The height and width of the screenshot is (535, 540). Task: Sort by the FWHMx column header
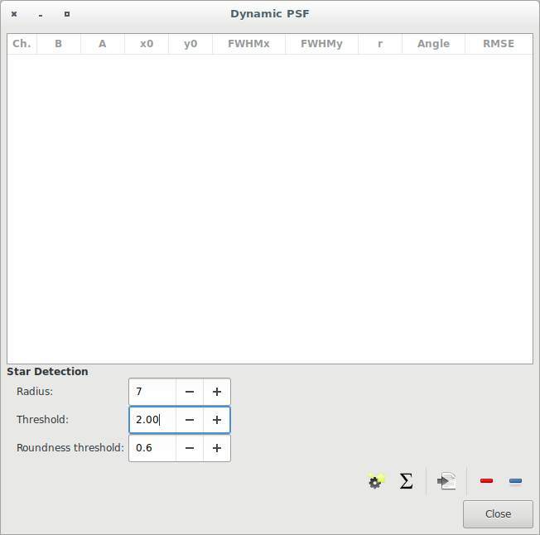[248, 44]
